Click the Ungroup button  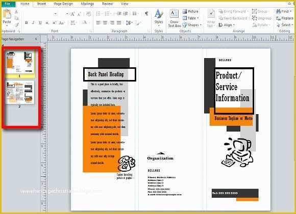click(x=262, y=18)
